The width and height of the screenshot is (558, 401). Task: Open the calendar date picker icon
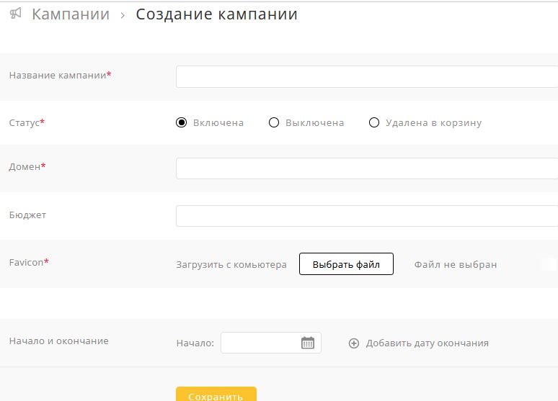click(x=308, y=343)
